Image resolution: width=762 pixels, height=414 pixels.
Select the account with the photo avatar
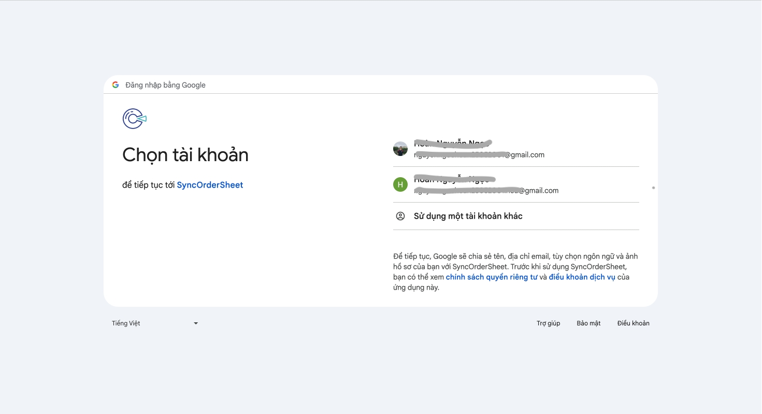tap(400, 149)
